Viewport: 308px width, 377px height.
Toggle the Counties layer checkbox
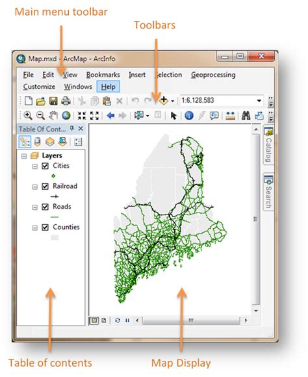click(x=45, y=227)
